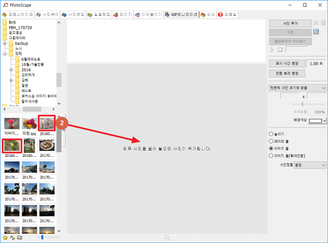Screen dimensions: 328x243
Task: Click the refresh arrows icon beside the star
Action: (x=12, y=237)
